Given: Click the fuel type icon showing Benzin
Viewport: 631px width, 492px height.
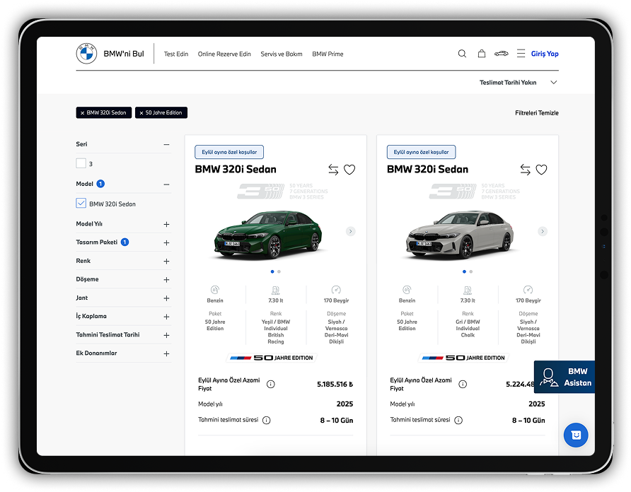Looking at the screenshot, I should point(215,289).
